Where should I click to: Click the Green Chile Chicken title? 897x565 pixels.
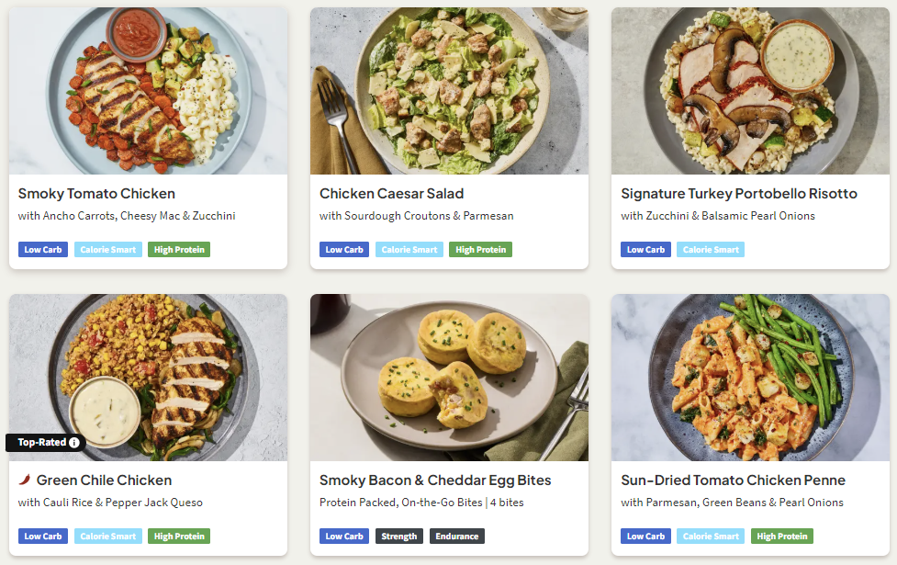click(x=104, y=480)
